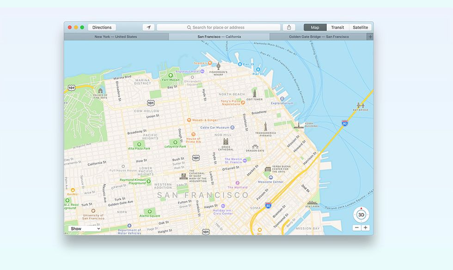Click the MARINA DISTRICT neighborhood label
The height and width of the screenshot is (270, 453).
coord(143,82)
